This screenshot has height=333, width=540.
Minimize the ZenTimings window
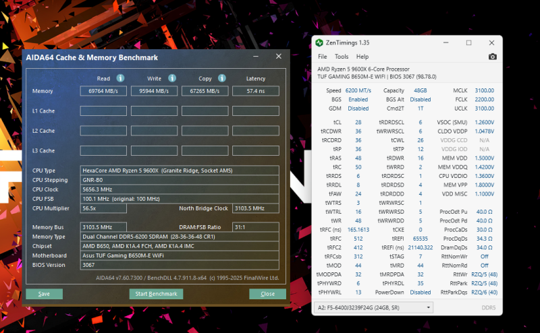click(x=446, y=42)
